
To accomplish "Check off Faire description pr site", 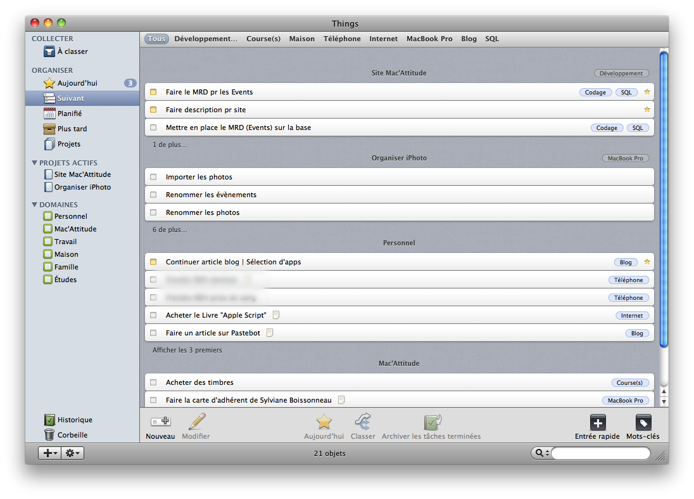I will (x=153, y=110).
